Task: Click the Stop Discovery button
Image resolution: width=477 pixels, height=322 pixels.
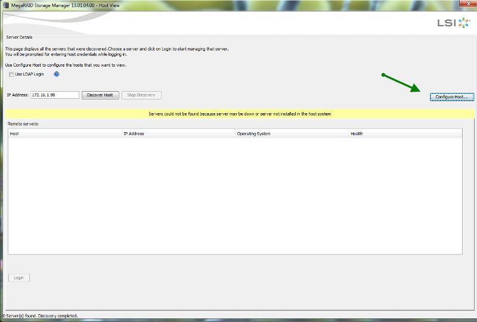Action: 141,95
